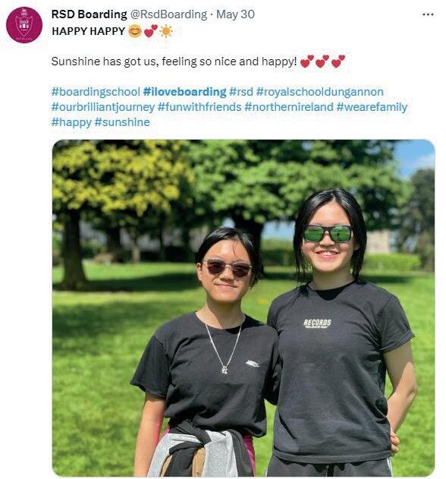Open the May 30 timestamp link
446x479 pixels.
tap(235, 14)
